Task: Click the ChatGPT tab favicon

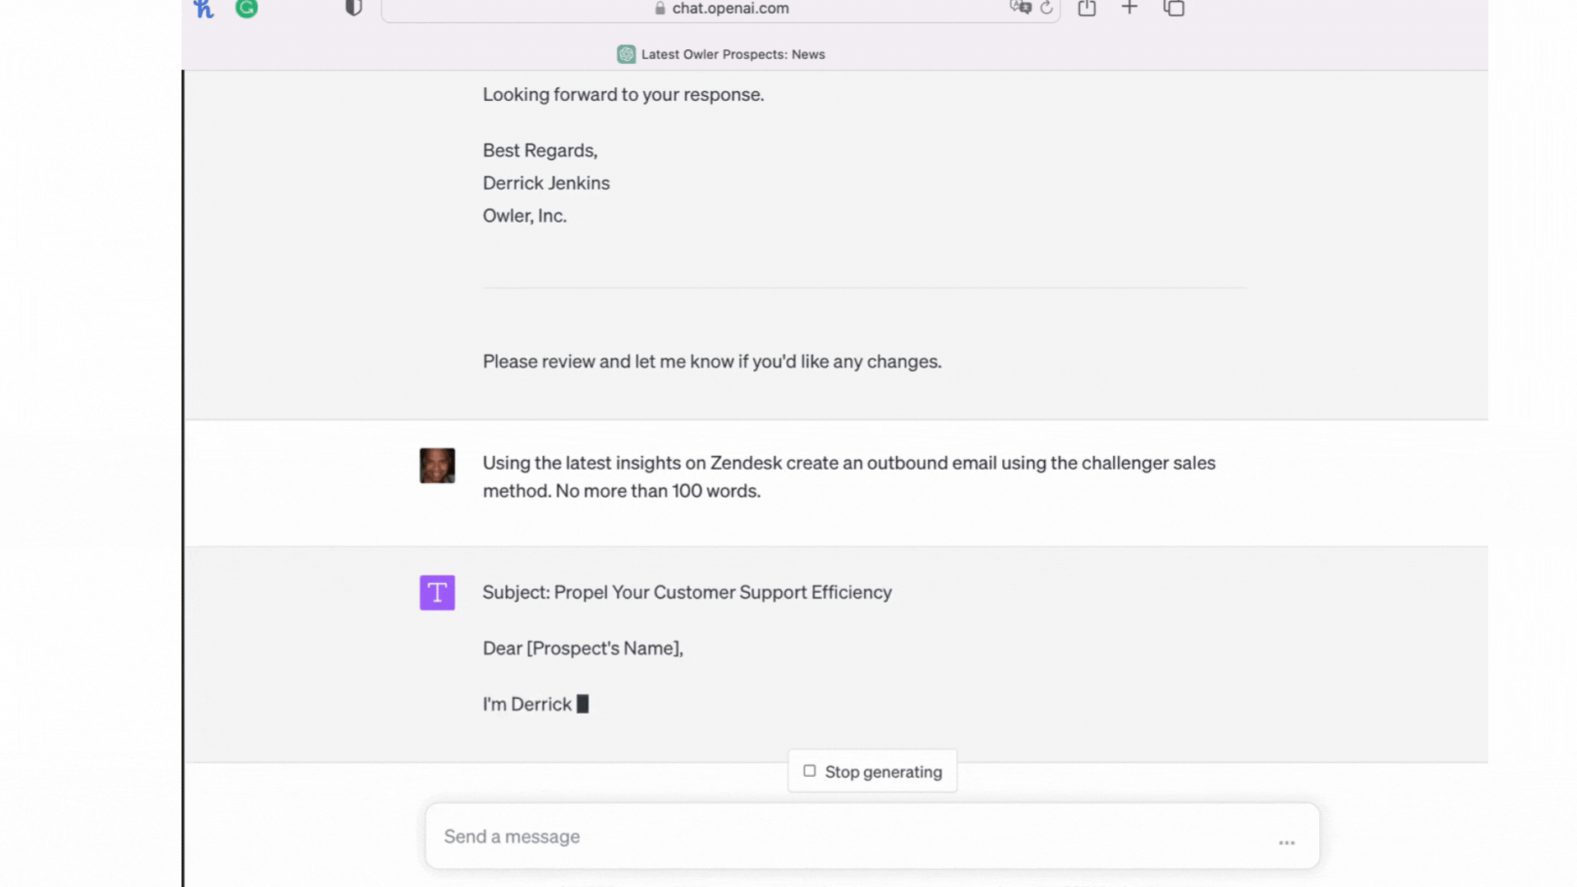Action: pyautogui.click(x=626, y=54)
